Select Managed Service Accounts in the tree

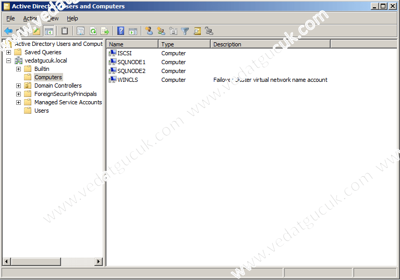click(x=68, y=102)
